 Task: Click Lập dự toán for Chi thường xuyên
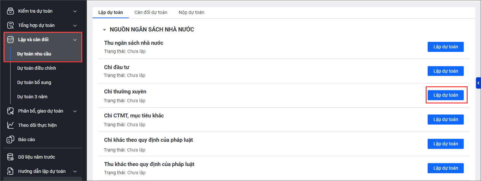click(x=445, y=95)
